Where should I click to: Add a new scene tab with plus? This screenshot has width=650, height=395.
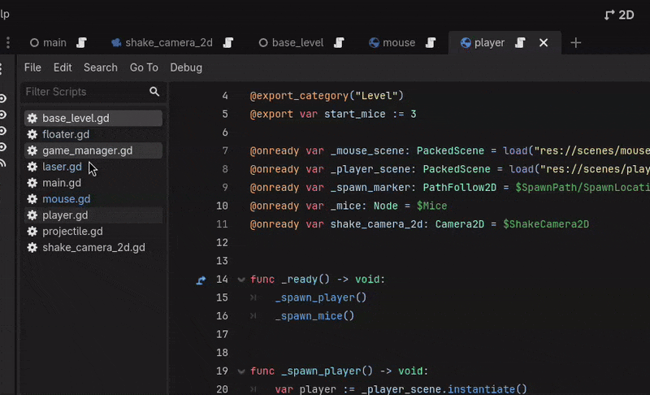pyautogui.click(x=575, y=43)
